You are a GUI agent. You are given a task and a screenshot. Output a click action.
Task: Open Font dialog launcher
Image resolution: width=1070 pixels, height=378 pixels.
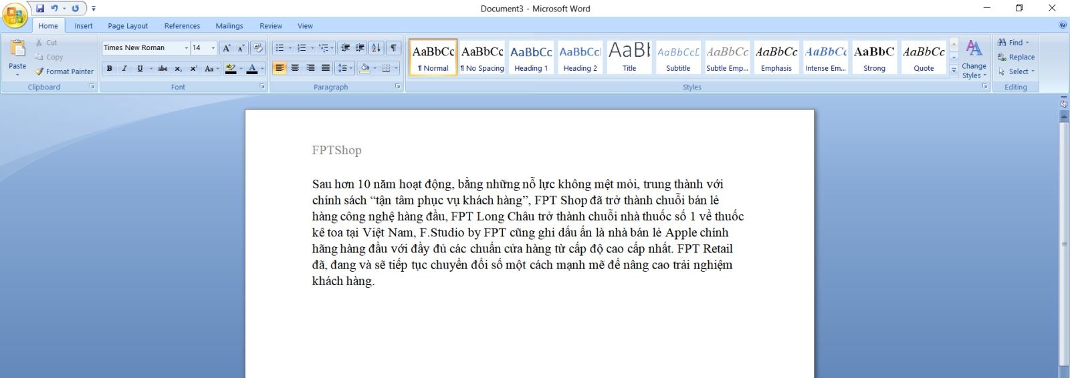262,87
